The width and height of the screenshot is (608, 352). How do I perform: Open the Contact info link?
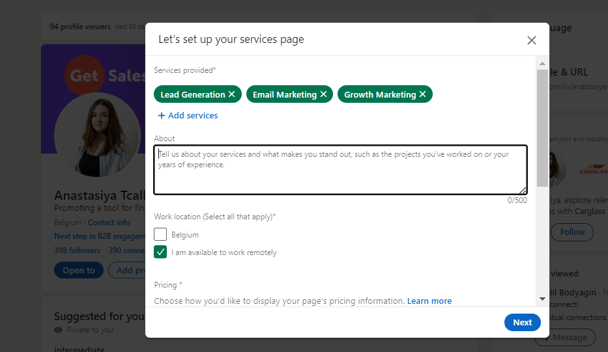109,223
